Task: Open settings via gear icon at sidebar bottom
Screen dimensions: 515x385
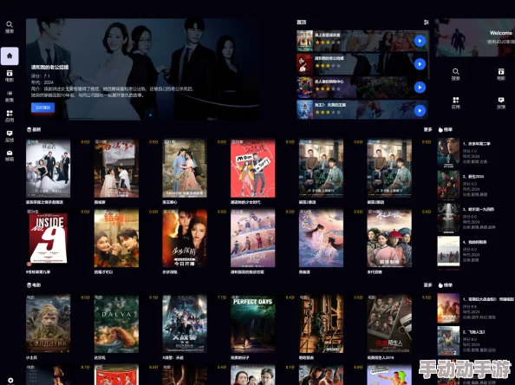Action: (10, 380)
